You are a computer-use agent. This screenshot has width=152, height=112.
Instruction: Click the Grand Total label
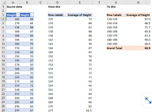tap(115, 48)
